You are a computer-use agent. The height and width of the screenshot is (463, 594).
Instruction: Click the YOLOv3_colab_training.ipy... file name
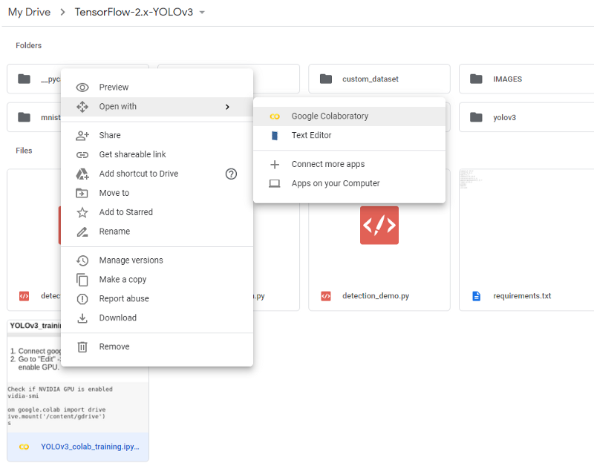[x=90, y=447]
